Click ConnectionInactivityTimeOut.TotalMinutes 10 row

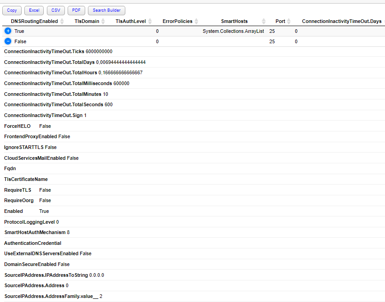[x=193, y=94]
